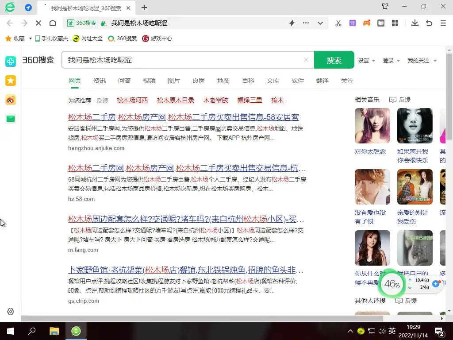This screenshot has height=340, width=453.
Task: Click the 亲爱的别让我受伤 album thumbnail
Action: coord(415,187)
